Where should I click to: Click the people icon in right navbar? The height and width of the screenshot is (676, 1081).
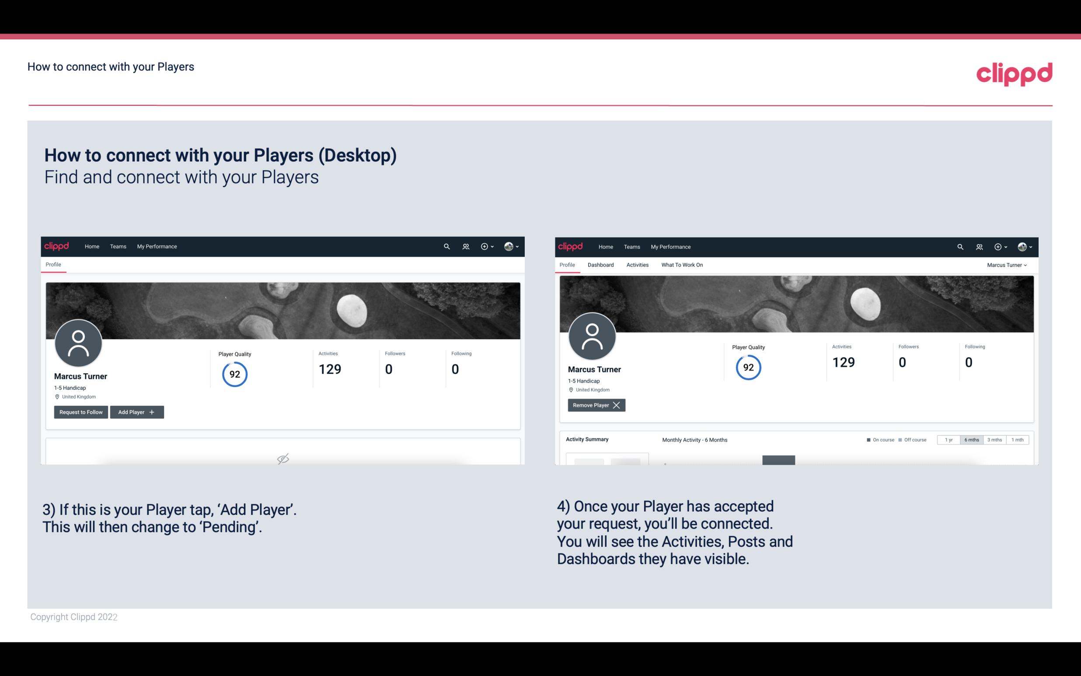tap(979, 246)
